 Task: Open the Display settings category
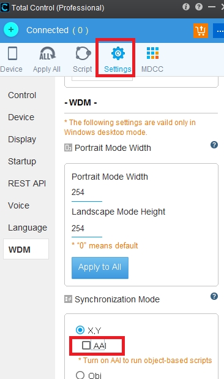[22, 139]
